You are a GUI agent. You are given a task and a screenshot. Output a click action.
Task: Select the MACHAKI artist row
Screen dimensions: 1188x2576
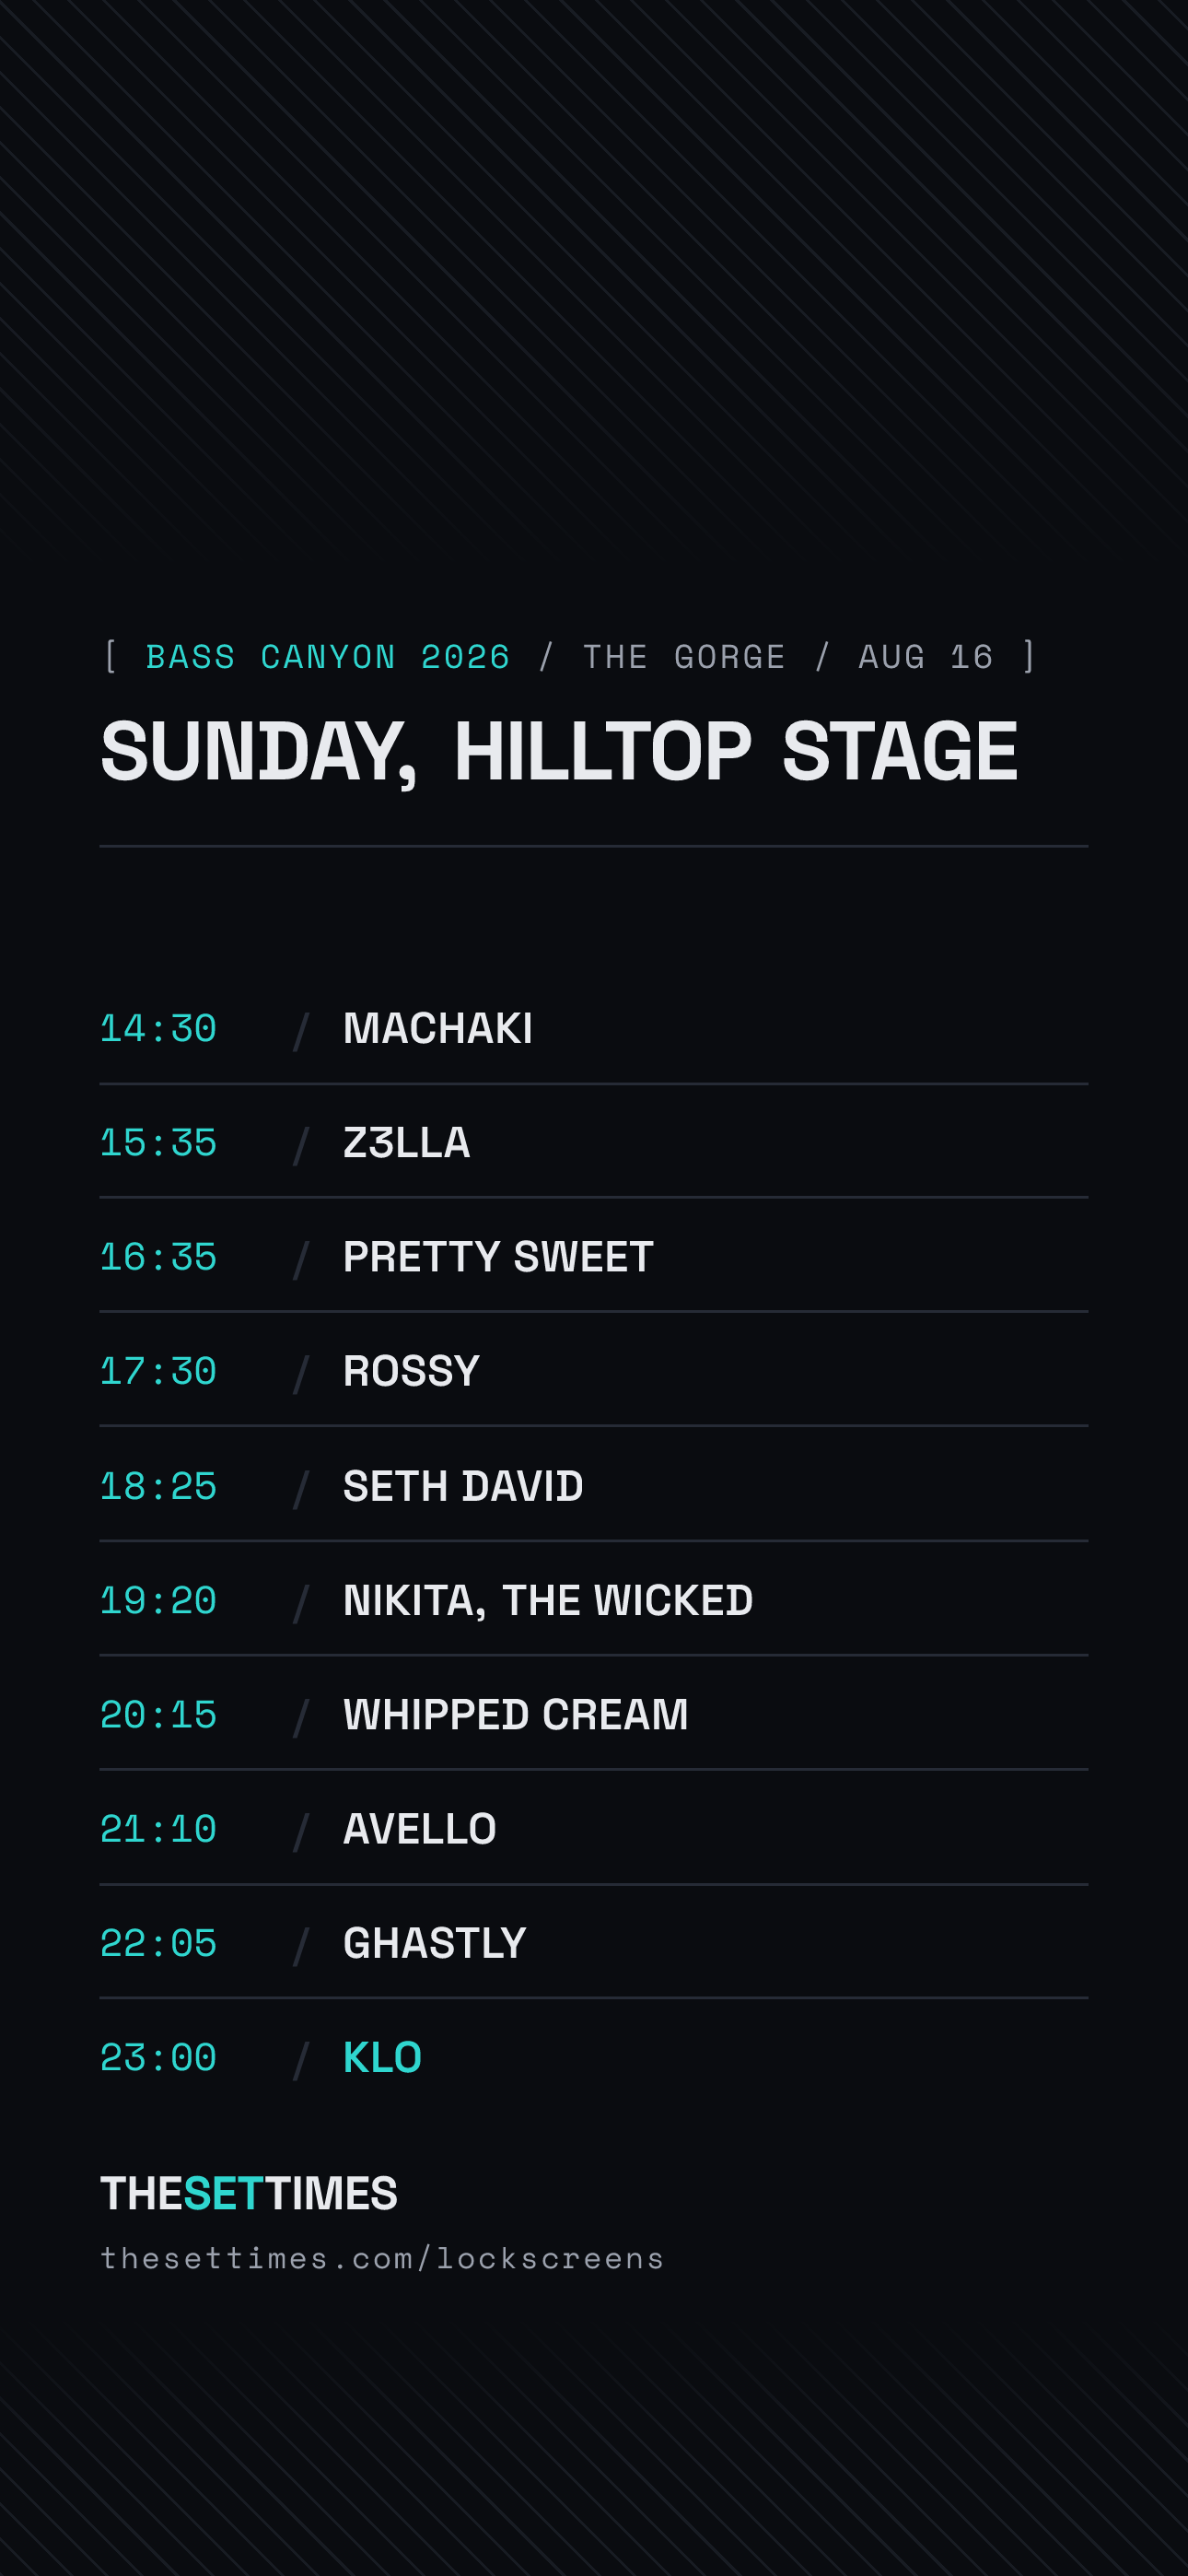pos(594,1028)
